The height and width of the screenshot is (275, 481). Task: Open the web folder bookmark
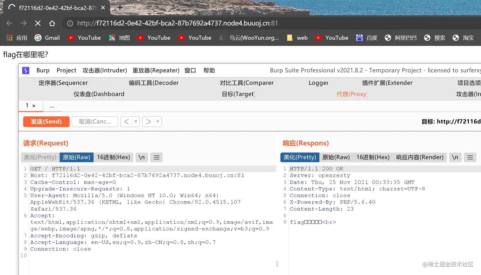click(297, 38)
